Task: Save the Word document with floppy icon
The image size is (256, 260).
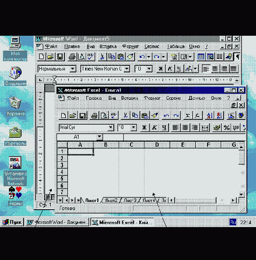Action: 60,57
